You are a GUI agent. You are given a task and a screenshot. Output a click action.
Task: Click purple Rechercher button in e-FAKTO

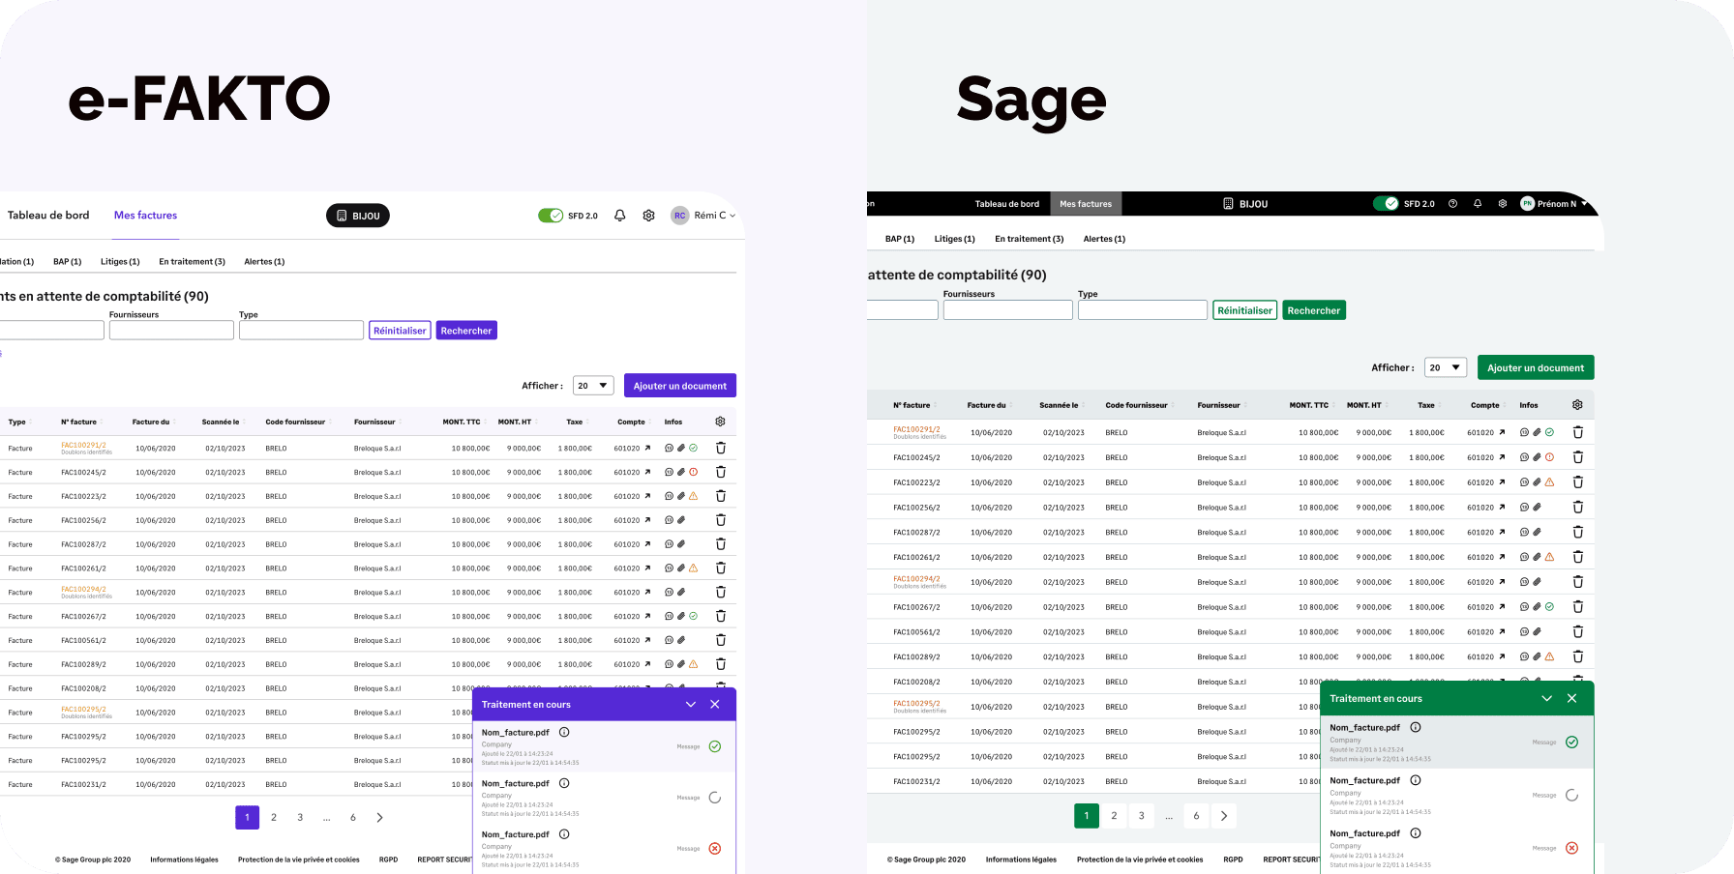tap(466, 331)
